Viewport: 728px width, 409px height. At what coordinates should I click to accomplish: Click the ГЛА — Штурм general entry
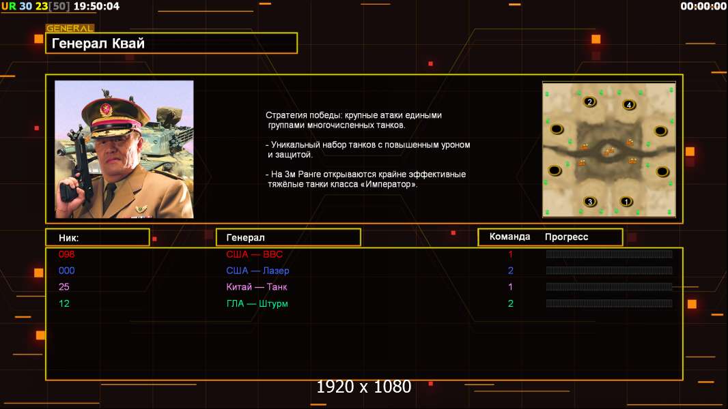[x=257, y=303]
